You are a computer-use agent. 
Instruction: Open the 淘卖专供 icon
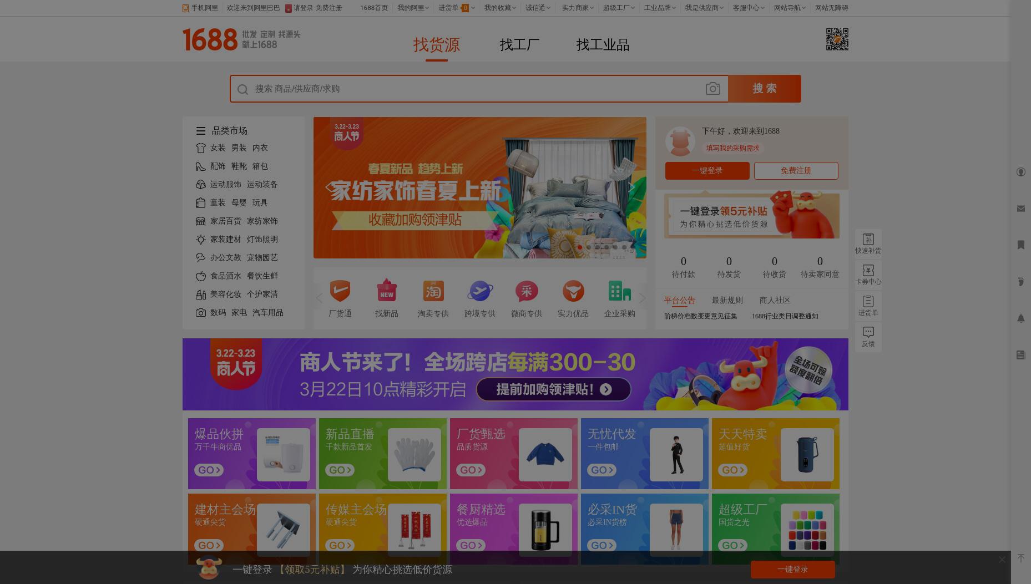(x=433, y=291)
